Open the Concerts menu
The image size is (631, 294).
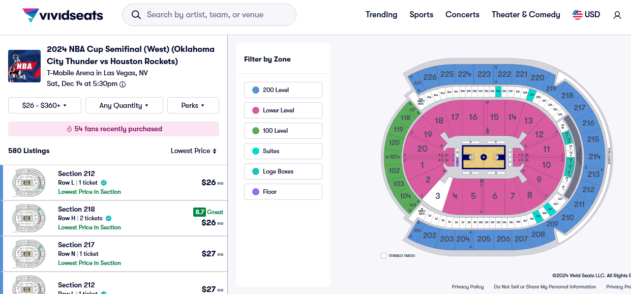462,15
